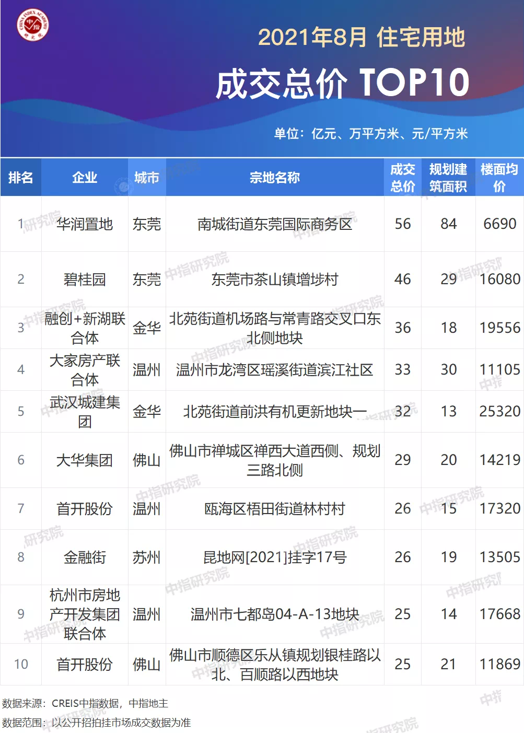
Task: Click the floor price value 25320
Action: pyautogui.click(x=500, y=412)
